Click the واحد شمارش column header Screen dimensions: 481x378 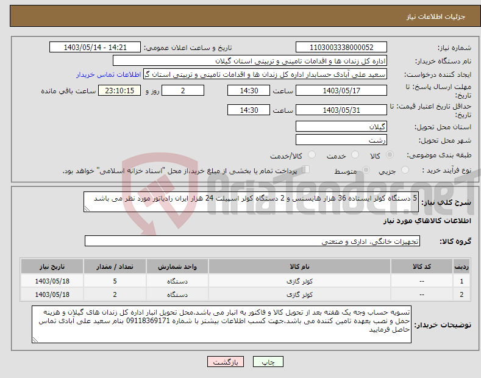[177, 266]
